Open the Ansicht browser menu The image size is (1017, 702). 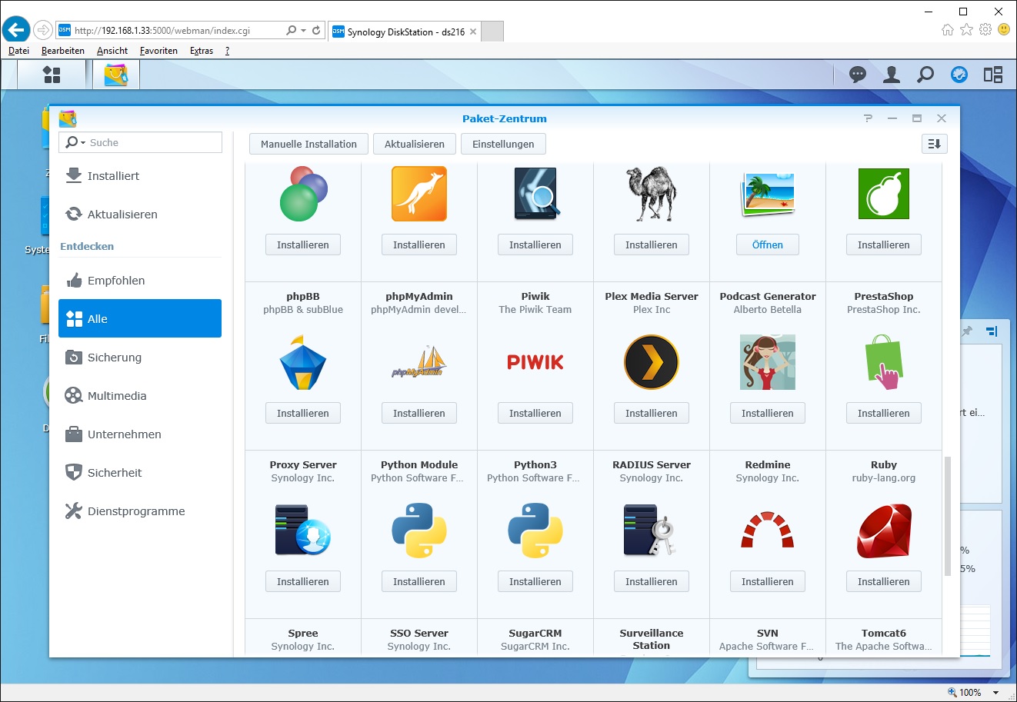[112, 51]
